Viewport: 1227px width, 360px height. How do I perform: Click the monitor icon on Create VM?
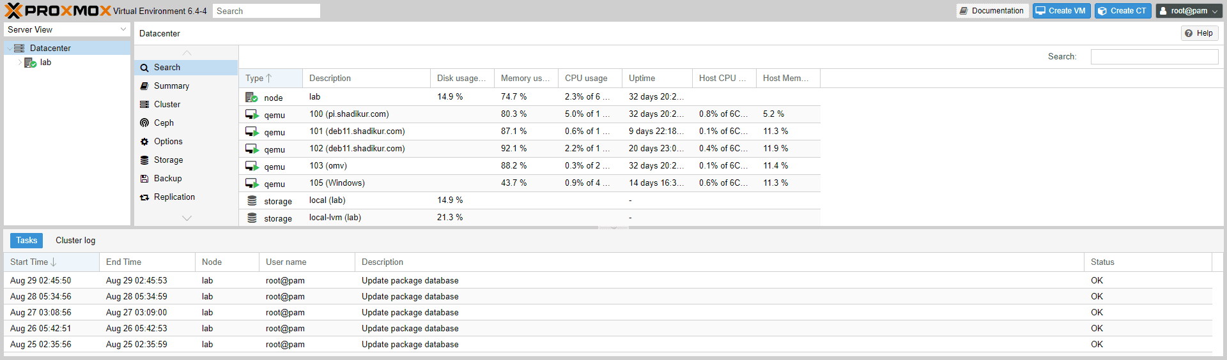(1040, 11)
